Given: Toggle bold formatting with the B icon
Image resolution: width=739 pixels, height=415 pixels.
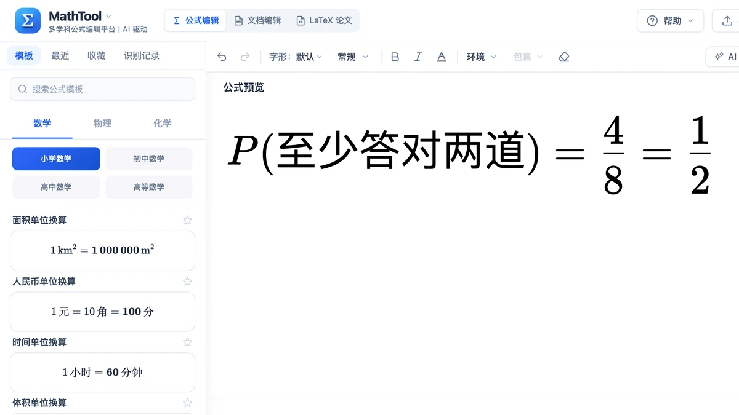Looking at the screenshot, I should [395, 57].
